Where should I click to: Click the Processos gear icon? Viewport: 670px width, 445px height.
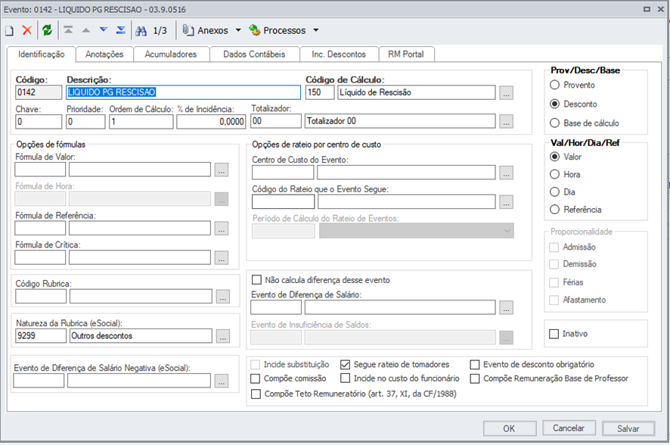click(x=255, y=30)
